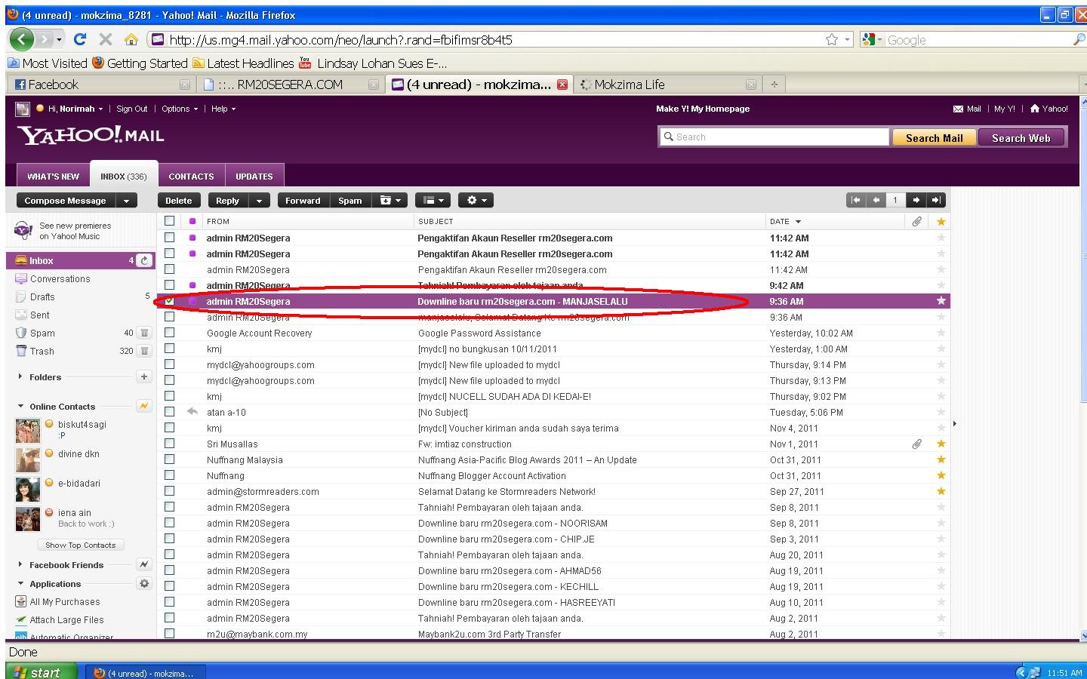Go back with Firefox back arrow

21,39
